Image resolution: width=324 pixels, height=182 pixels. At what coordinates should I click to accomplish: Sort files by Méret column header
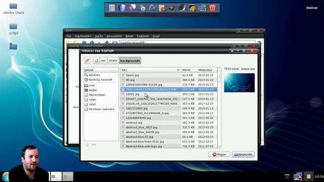189,70
